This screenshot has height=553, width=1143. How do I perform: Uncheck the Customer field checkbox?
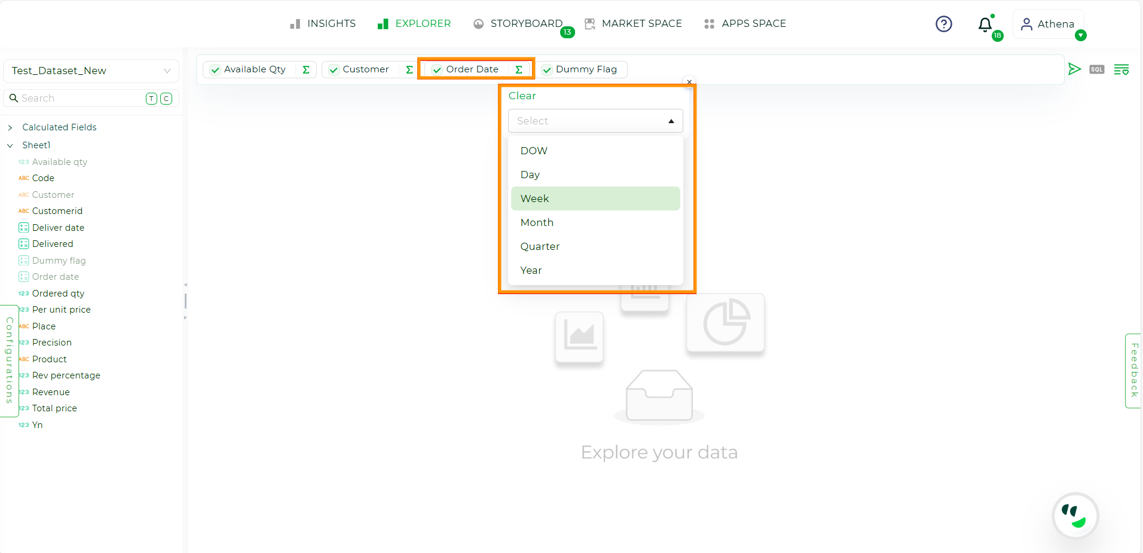click(x=334, y=69)
